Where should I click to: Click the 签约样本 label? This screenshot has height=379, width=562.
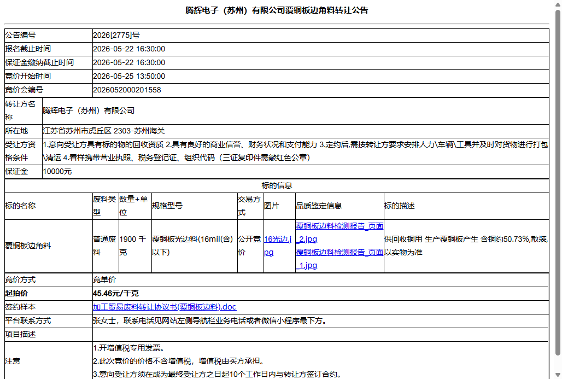[20, 307]
